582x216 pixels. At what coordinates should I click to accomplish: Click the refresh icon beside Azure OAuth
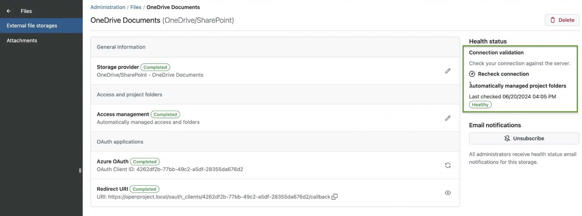point(448,165)
